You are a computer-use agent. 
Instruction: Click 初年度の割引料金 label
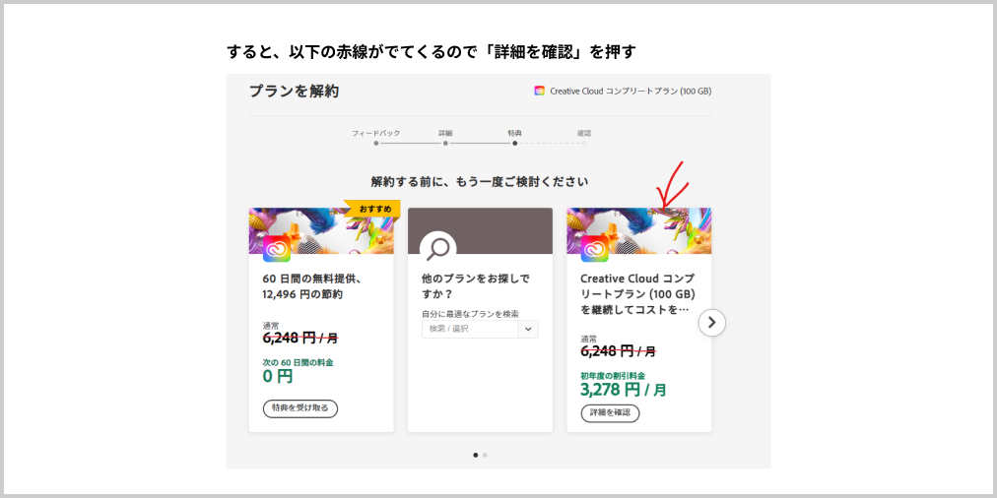(x=613, y=375)
